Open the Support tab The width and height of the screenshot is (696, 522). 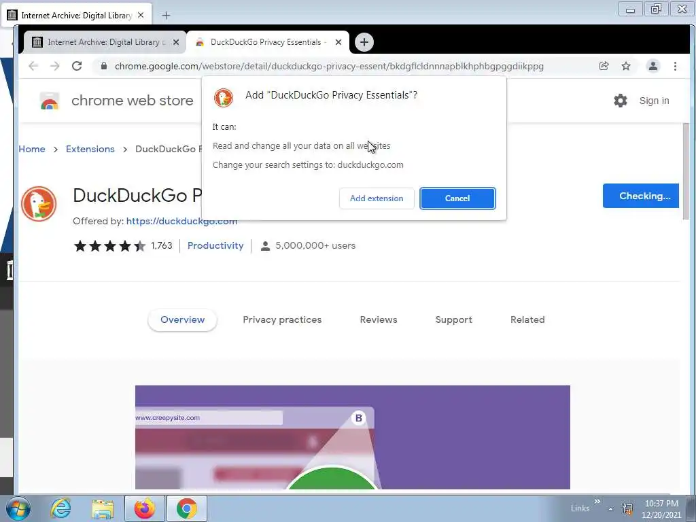[x=453, y=319]
